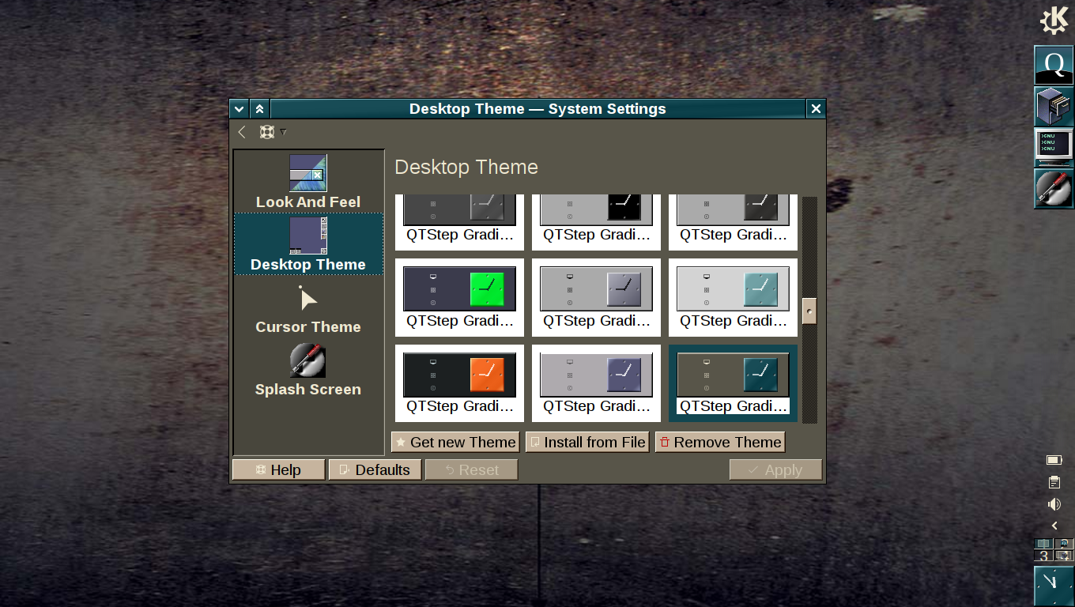Open the Look And Feel settings module
The image size is (1075, 607).
(x=308, y=182)
